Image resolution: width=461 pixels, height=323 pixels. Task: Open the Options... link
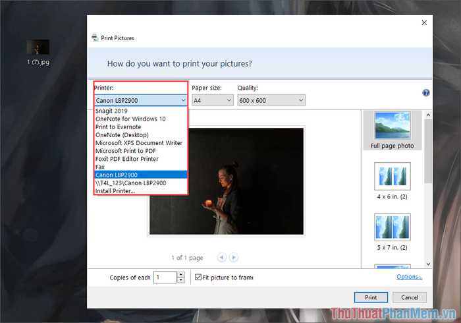point(409,276)
